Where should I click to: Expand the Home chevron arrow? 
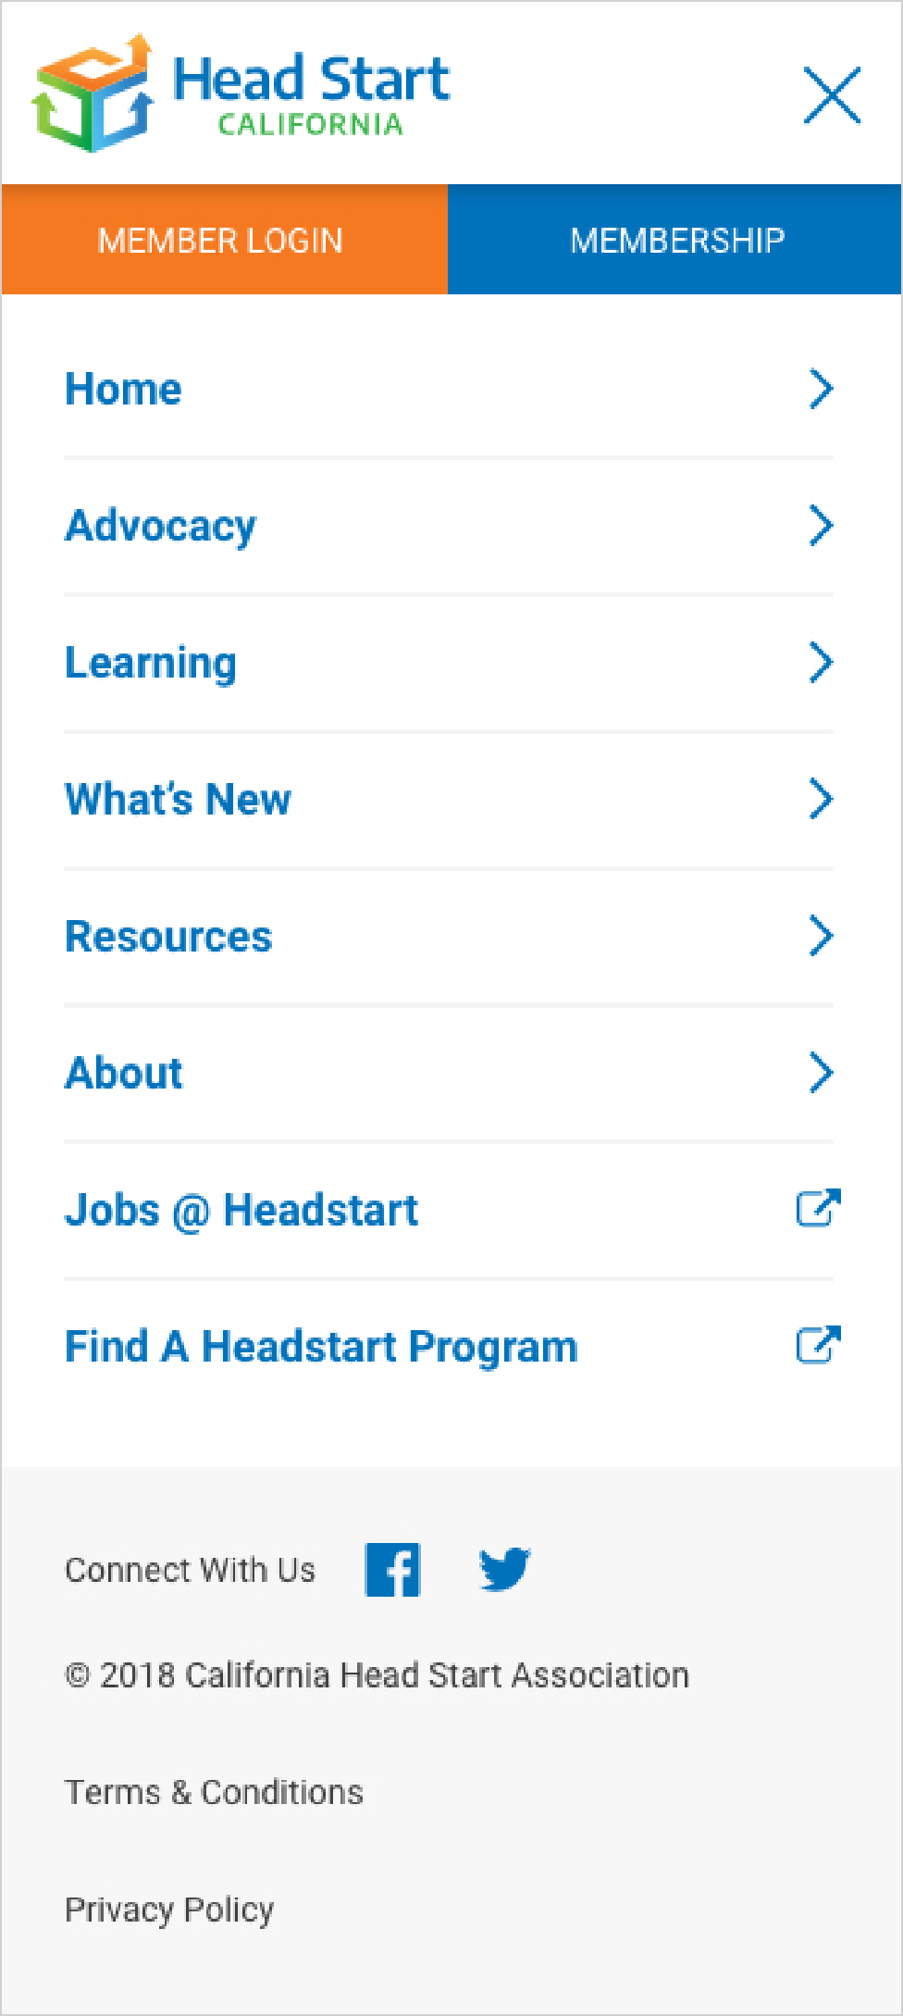click(822, 389)
